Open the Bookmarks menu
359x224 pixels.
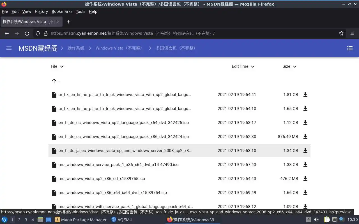point(62,11)
